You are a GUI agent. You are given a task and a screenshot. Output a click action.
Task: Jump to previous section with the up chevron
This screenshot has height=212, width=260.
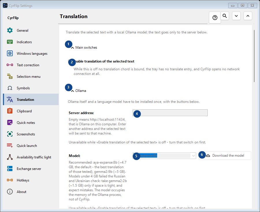[248, 16]
